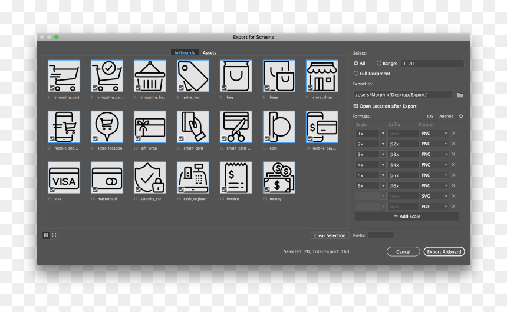The image size is (507, 312).
Task: Click the @6x suffix field
Action: tap(403, 185)
